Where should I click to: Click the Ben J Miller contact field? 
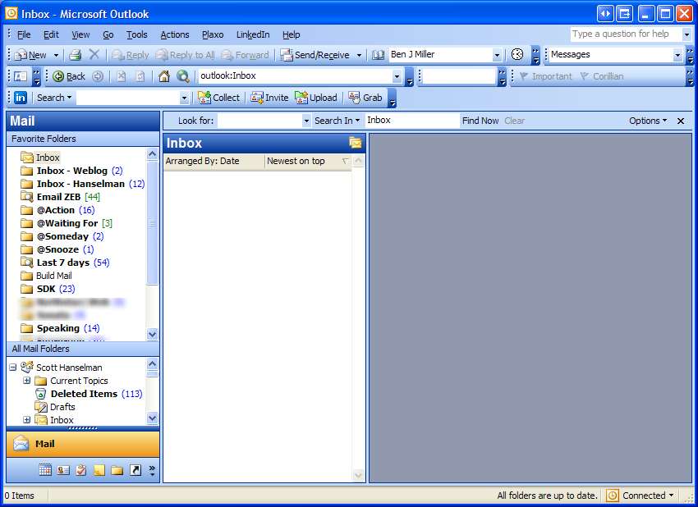tap(441, 55)
